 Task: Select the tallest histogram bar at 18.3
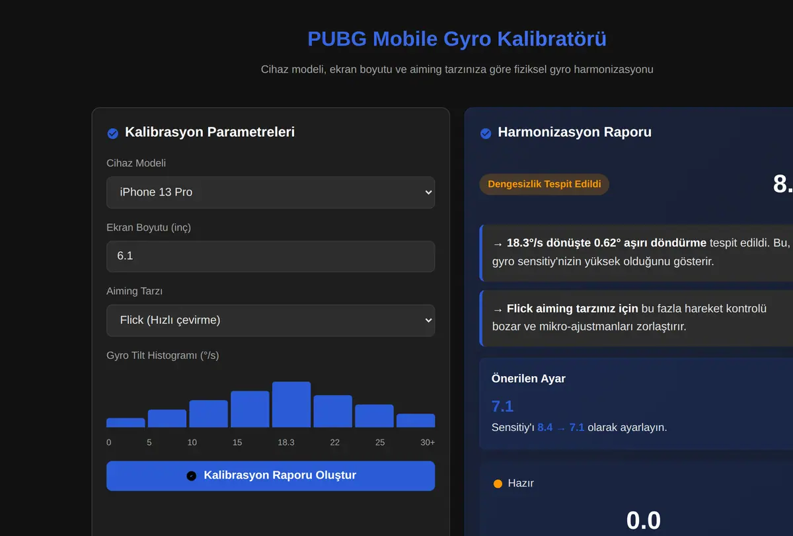click(x=291, y=404)
